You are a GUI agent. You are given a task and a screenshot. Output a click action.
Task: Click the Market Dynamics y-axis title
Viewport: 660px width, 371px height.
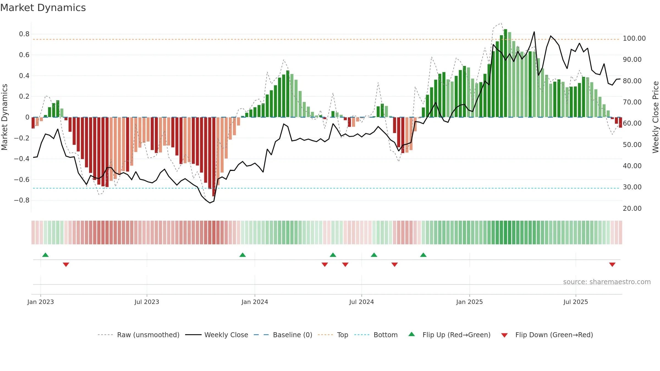4,117
